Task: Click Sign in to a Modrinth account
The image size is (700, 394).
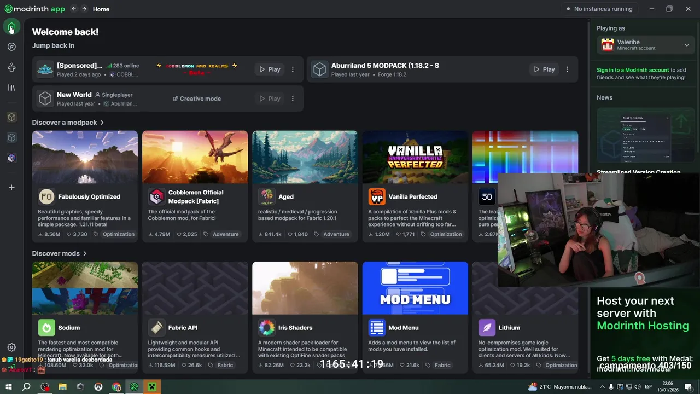Action: (633, 70)
